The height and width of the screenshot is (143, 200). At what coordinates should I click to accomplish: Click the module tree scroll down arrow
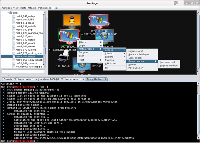point(44,66)
